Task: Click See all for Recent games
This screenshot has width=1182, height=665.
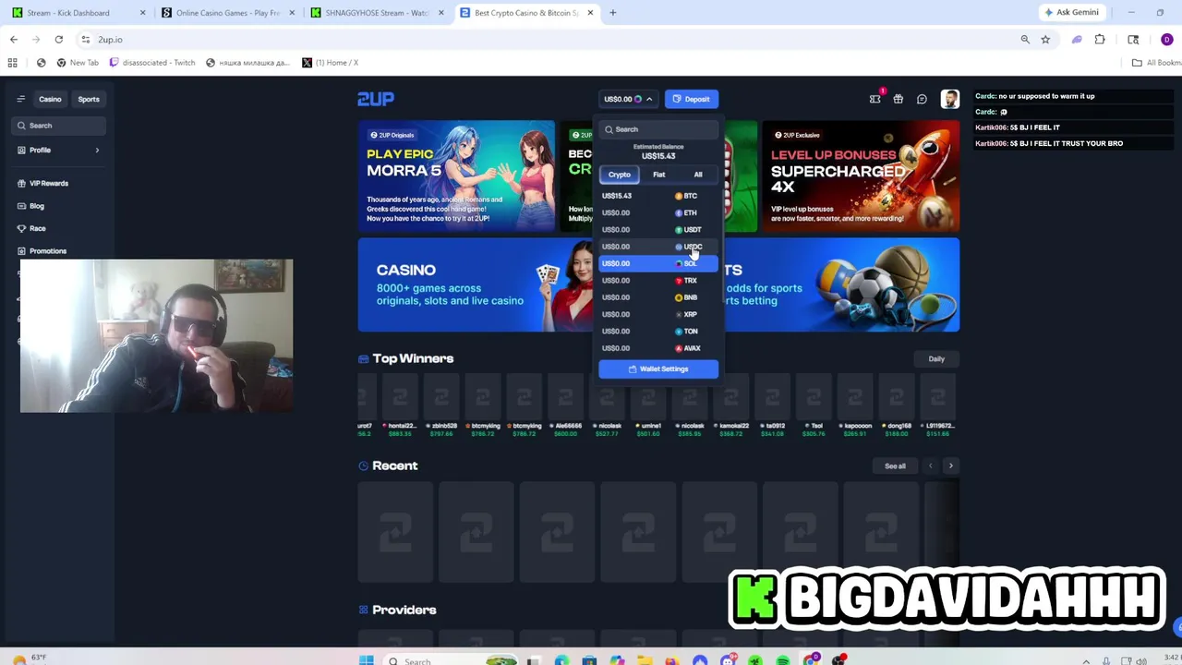Action: 895,466
